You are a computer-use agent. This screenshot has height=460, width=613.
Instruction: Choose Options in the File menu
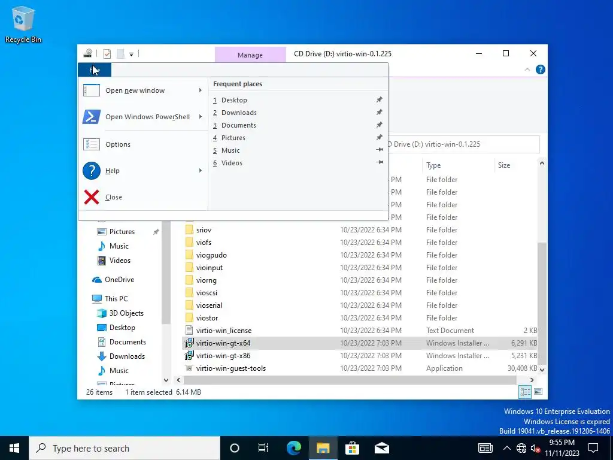[142, 144]
